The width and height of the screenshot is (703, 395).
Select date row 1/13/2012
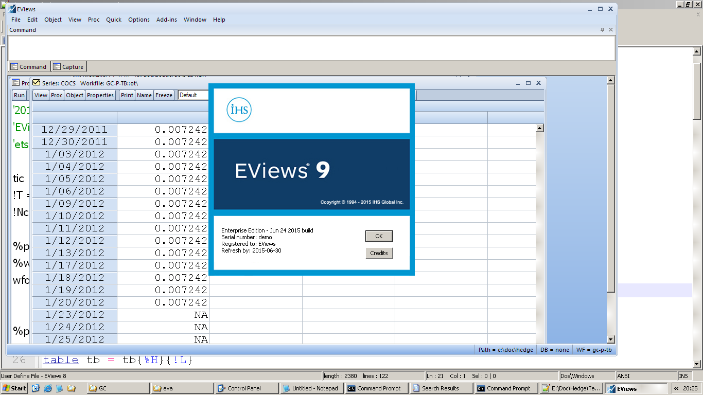pyautogui.click(x=75, y=253)
